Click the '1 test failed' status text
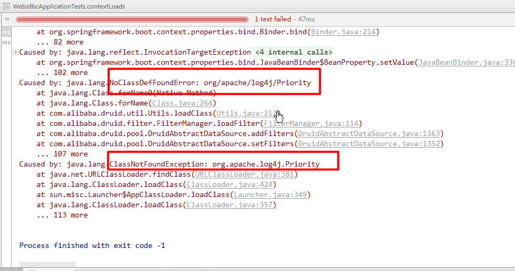This screenshot has height=271, width=515. pos(273,19)
